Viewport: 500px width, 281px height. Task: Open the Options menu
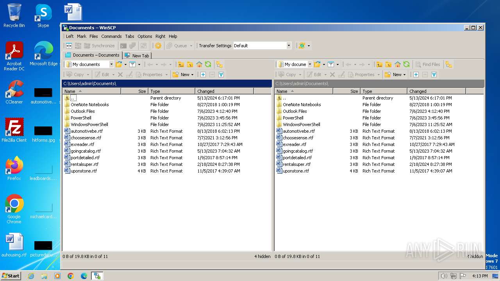tap(145, 36)
